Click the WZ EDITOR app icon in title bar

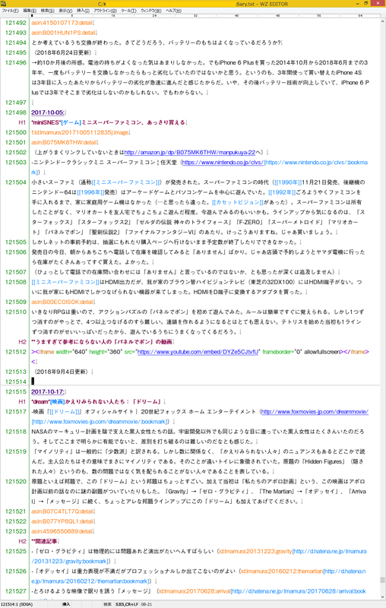pyautogui.click(x=4, y=4)
